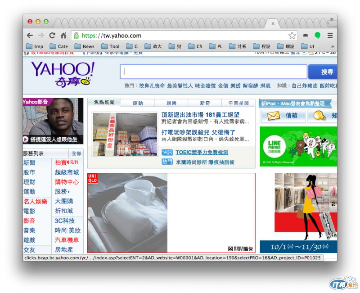Open 汽車機車 in the service list
Viewport: 360px width, 293px height.
[x=67, y=240]
